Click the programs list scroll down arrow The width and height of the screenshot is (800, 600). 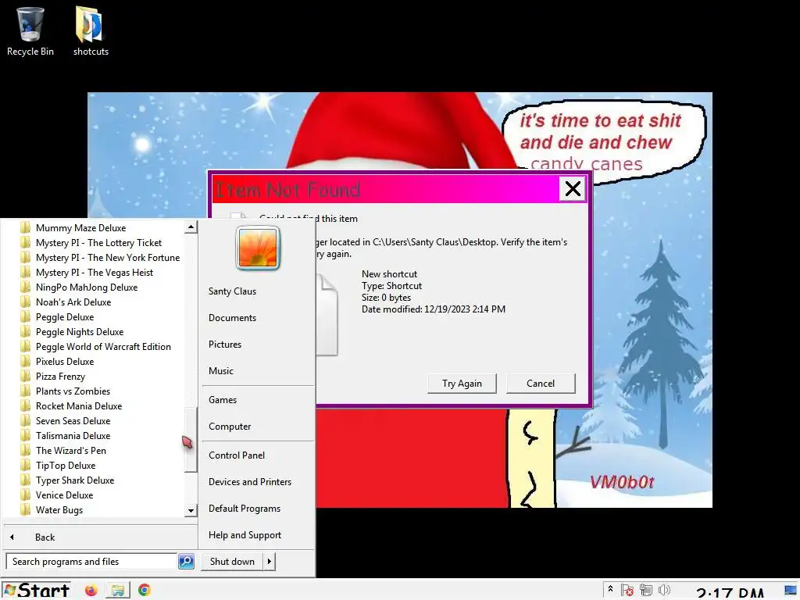191,509
